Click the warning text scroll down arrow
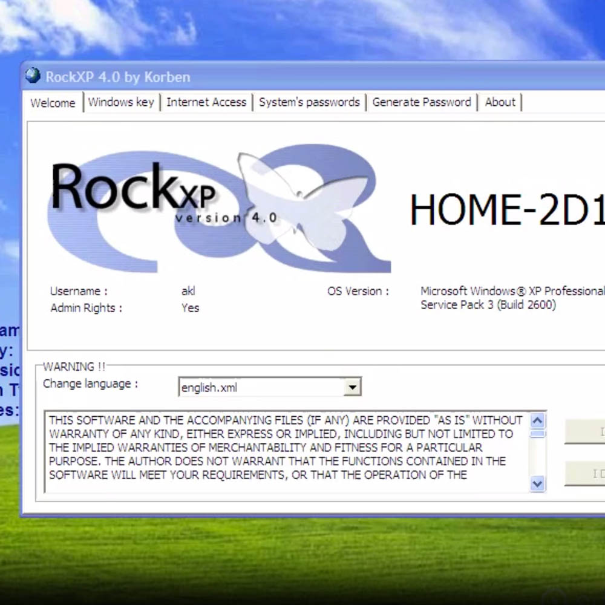The image size is (605, 605). point(537,483)
